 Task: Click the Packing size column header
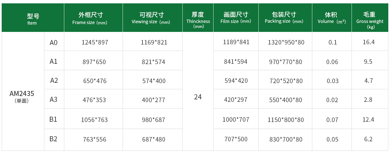(x=285, y=18)
